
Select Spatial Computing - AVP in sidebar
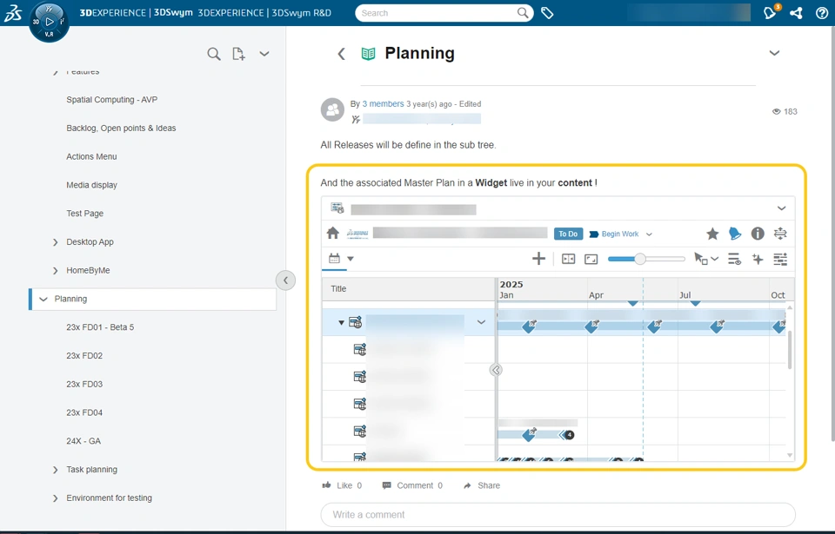point(111,100)
